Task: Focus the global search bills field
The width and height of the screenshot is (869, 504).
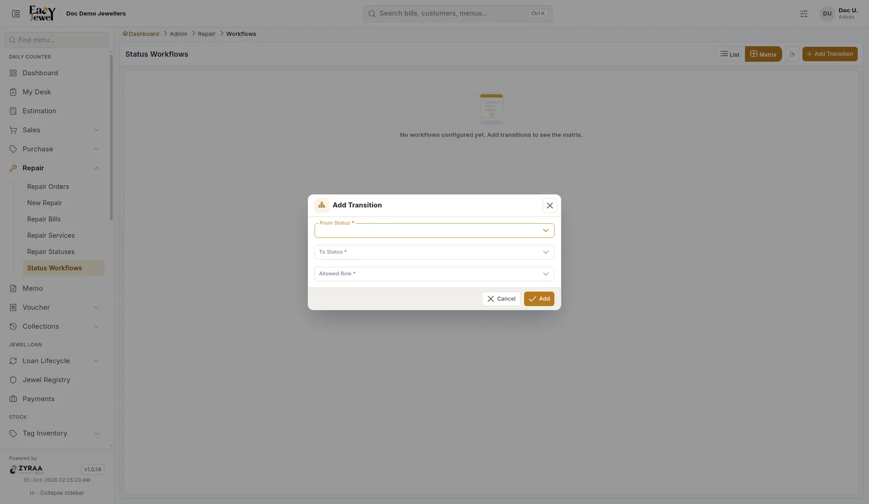Action: 458,14
